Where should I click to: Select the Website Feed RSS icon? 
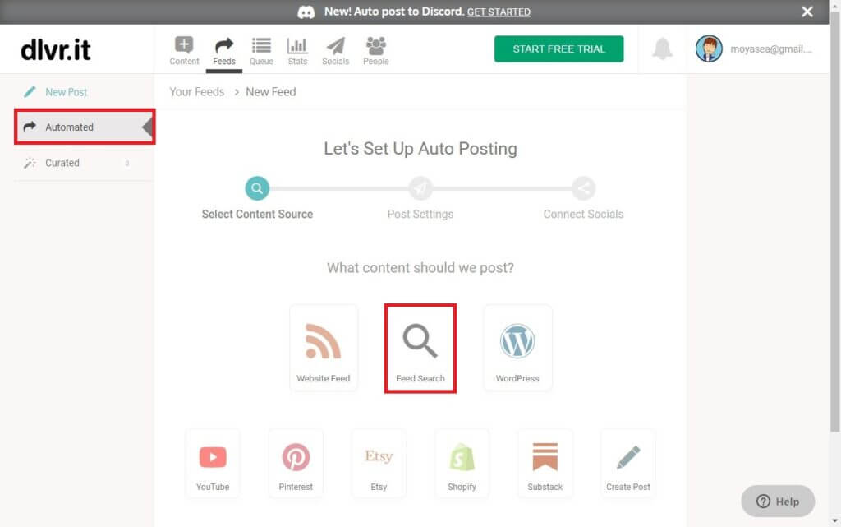pos(324,347)
